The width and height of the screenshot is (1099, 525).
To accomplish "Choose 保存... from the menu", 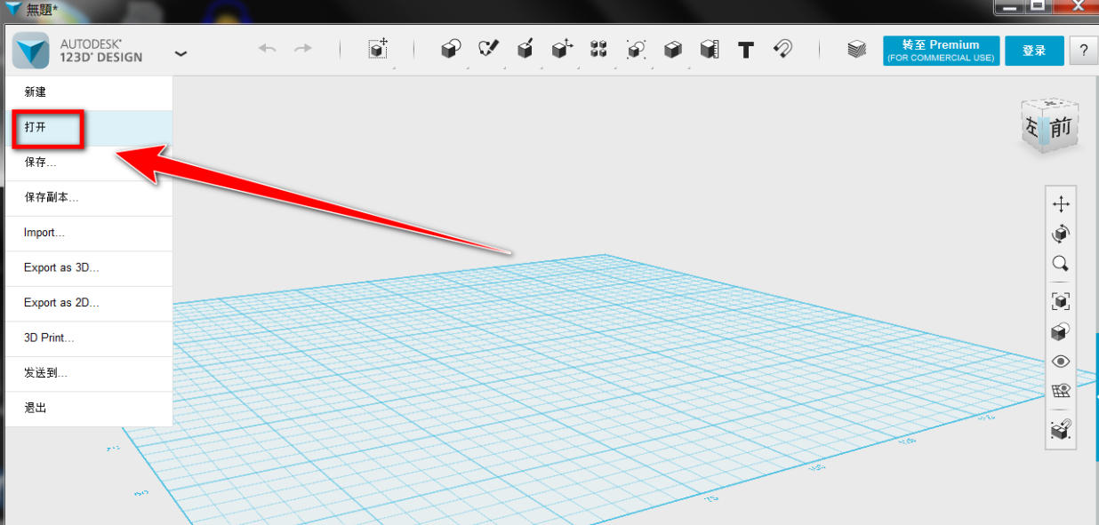I will point(88,163).
